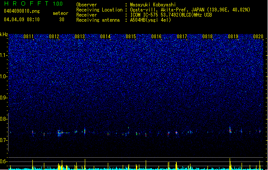
Task: Click the kHz axis unit label
Action: tap(4, 34)
